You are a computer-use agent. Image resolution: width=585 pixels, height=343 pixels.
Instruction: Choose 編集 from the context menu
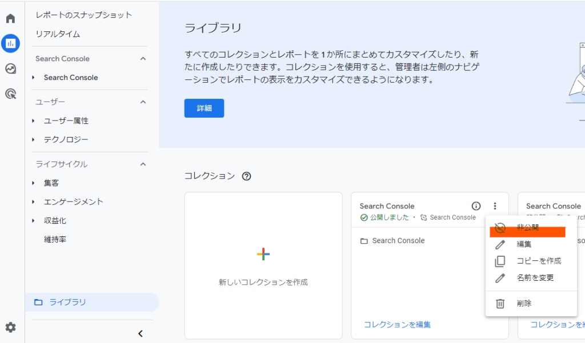[531, 244]
